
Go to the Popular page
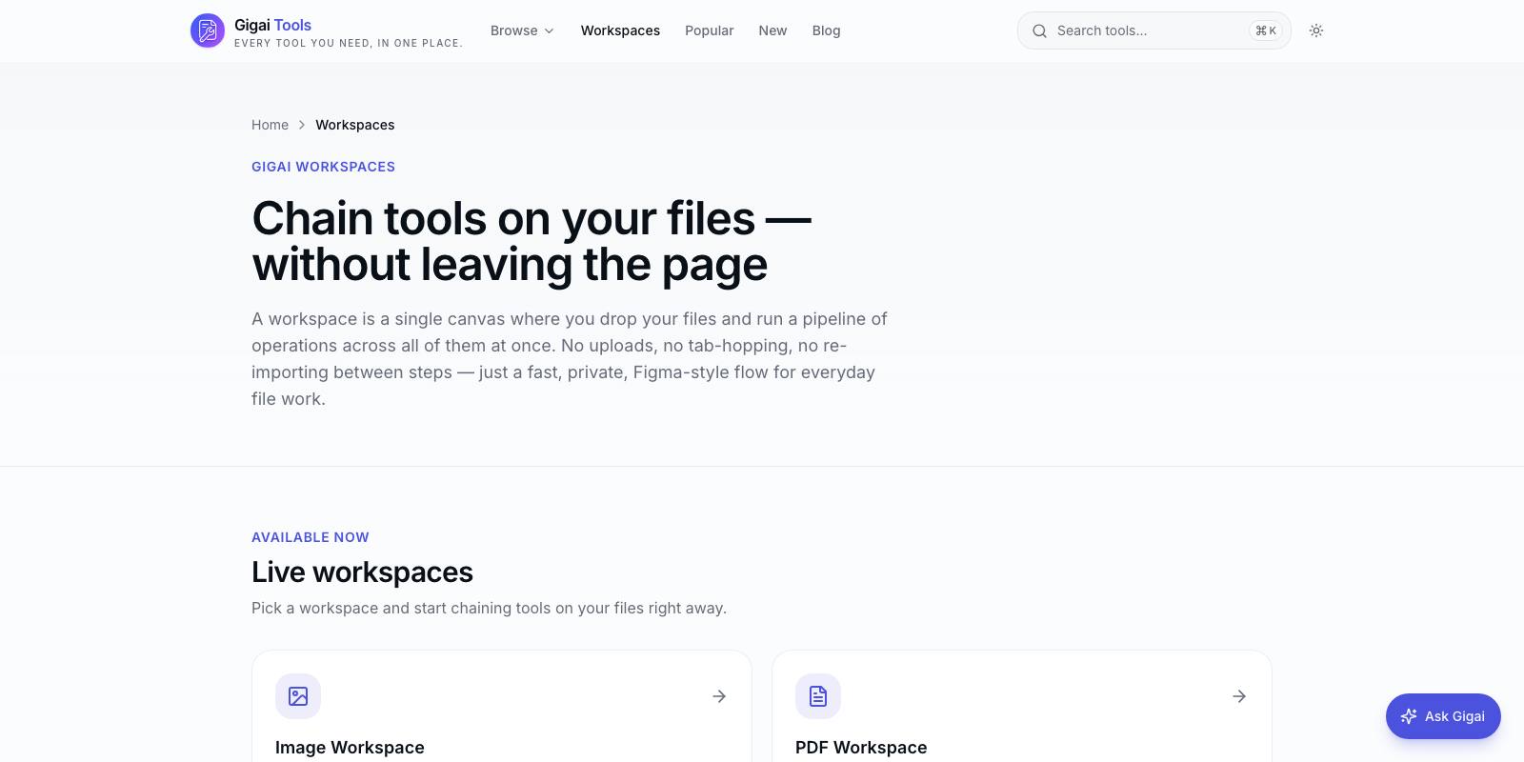(x=709, y=30)
